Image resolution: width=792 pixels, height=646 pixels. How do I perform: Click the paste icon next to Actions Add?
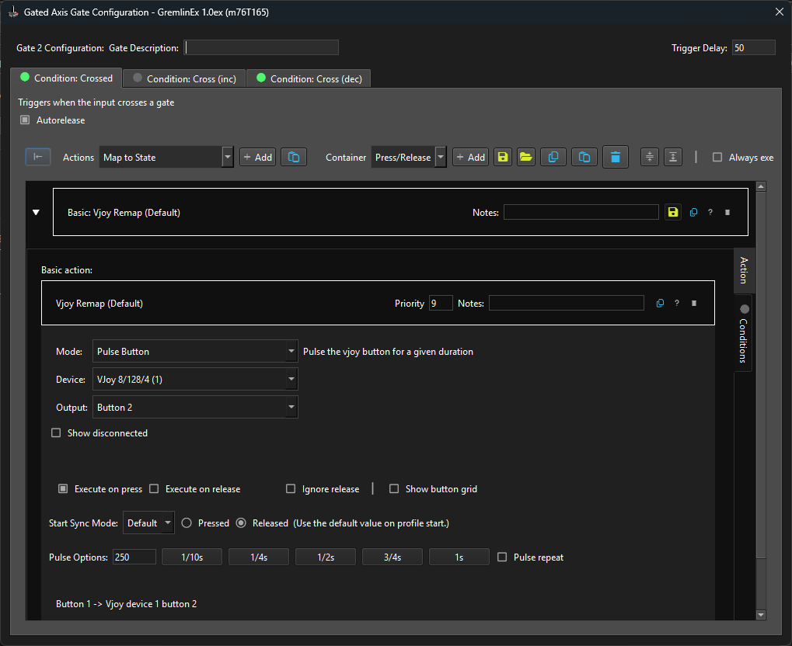(x=293, y=157)
